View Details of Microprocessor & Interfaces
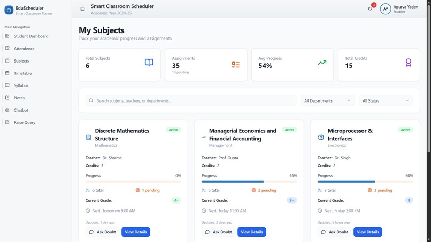The image size is (431, 242). pyautogui.click(x=368, y=232)
